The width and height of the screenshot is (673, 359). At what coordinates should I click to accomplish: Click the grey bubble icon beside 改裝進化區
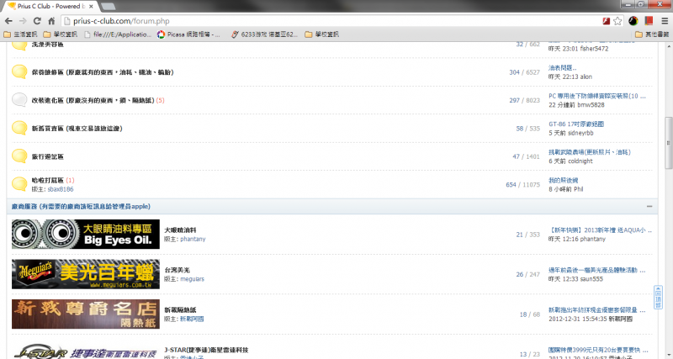[19, 99]
